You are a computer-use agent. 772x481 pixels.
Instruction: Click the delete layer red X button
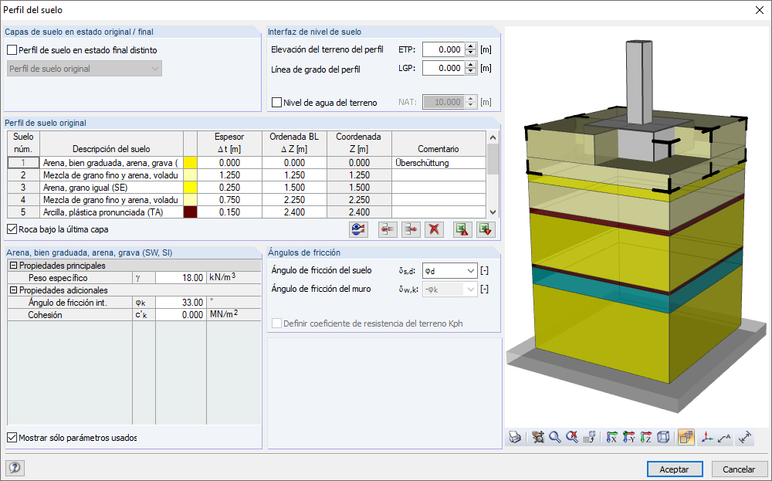point(434,229)
